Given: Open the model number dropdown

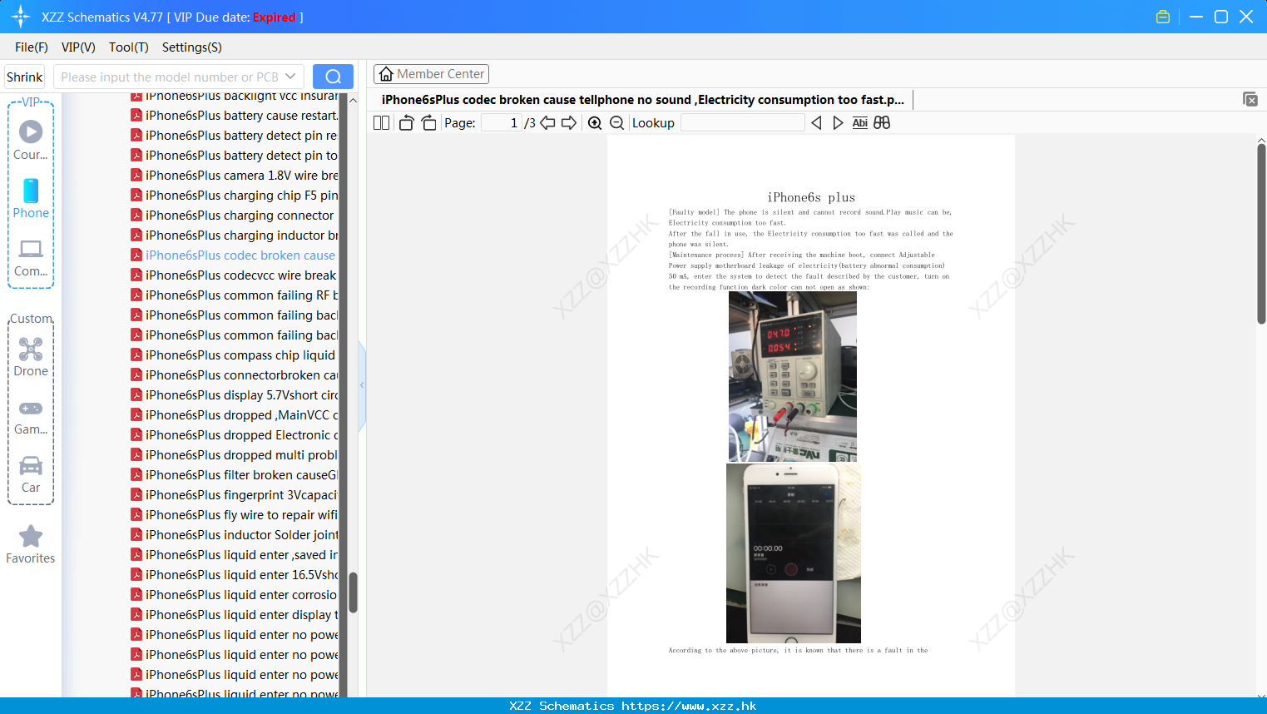Looking at the screenshot, I should click(x=290, y=77).
